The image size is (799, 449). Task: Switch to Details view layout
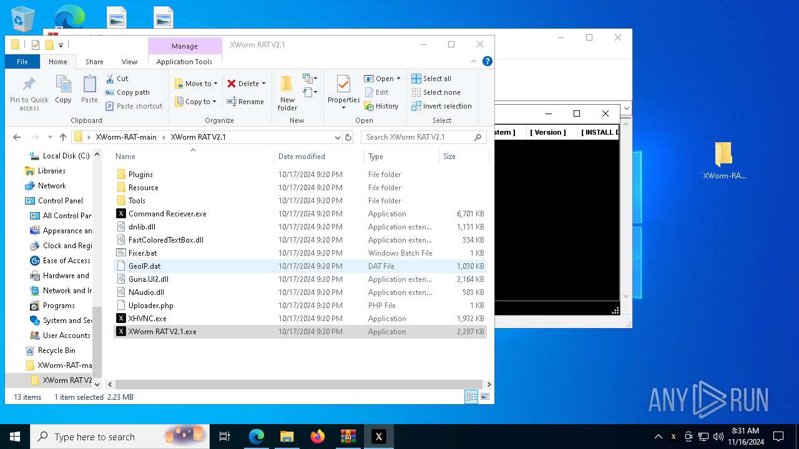471,397
